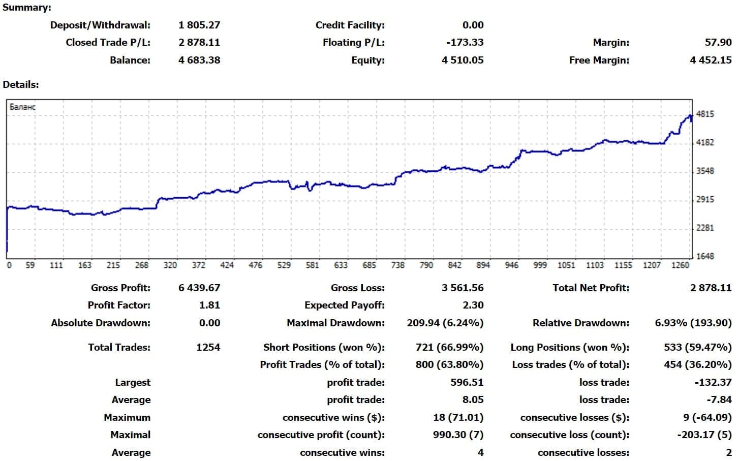Click average loss trade value -7.84
Screen dimensions: 738x461
(719, 399)
